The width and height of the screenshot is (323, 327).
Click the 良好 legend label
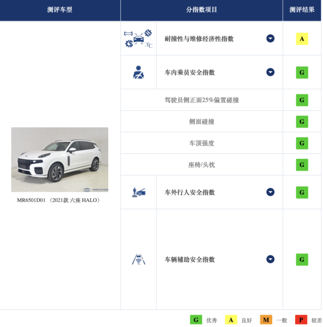tap(247, 320)
